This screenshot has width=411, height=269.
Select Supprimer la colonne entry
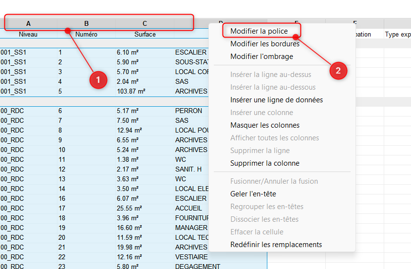tap(265, 163)
